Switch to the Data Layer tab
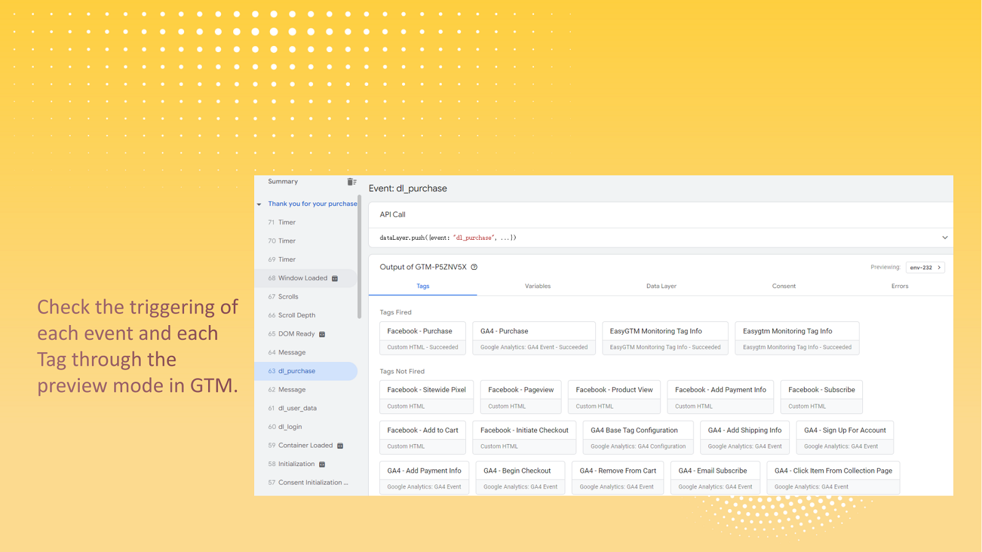This screenshot has width=982, height=552. coord(661,286)
